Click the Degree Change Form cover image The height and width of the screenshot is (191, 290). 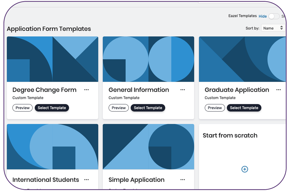(x=52, y=59)
